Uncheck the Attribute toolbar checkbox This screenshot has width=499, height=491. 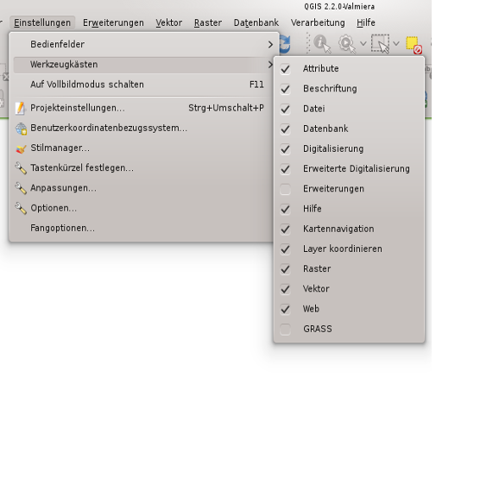[x=285, y=69]
